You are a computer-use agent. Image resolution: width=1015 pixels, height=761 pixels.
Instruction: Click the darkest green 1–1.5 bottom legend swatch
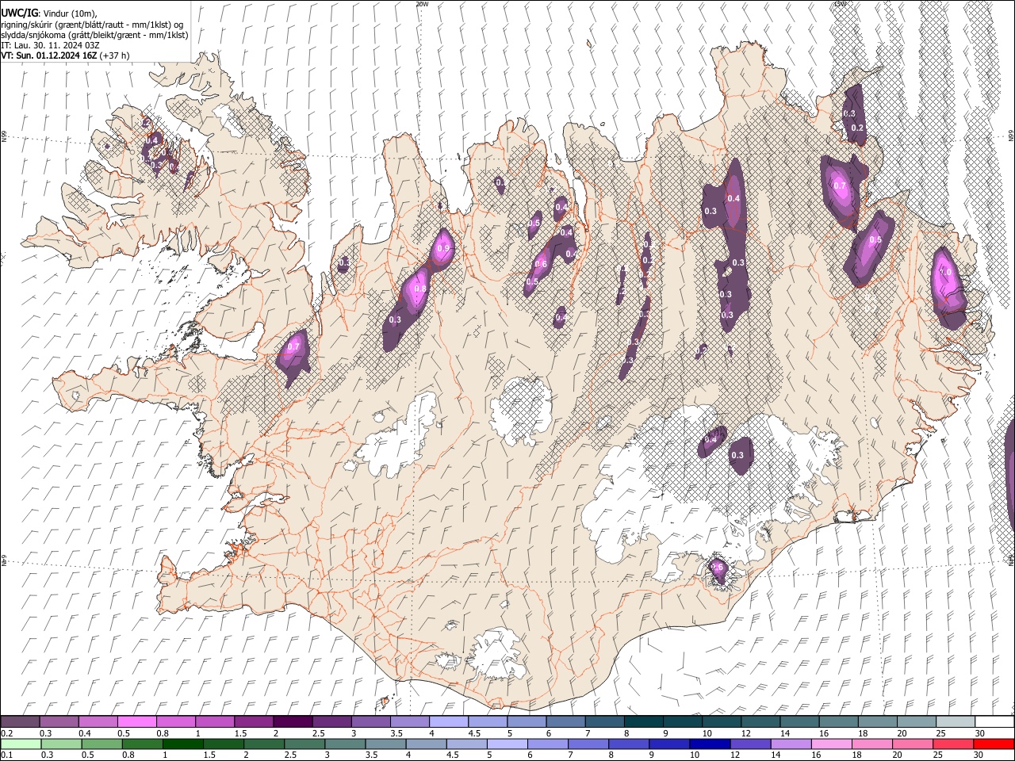click(182, 744)
